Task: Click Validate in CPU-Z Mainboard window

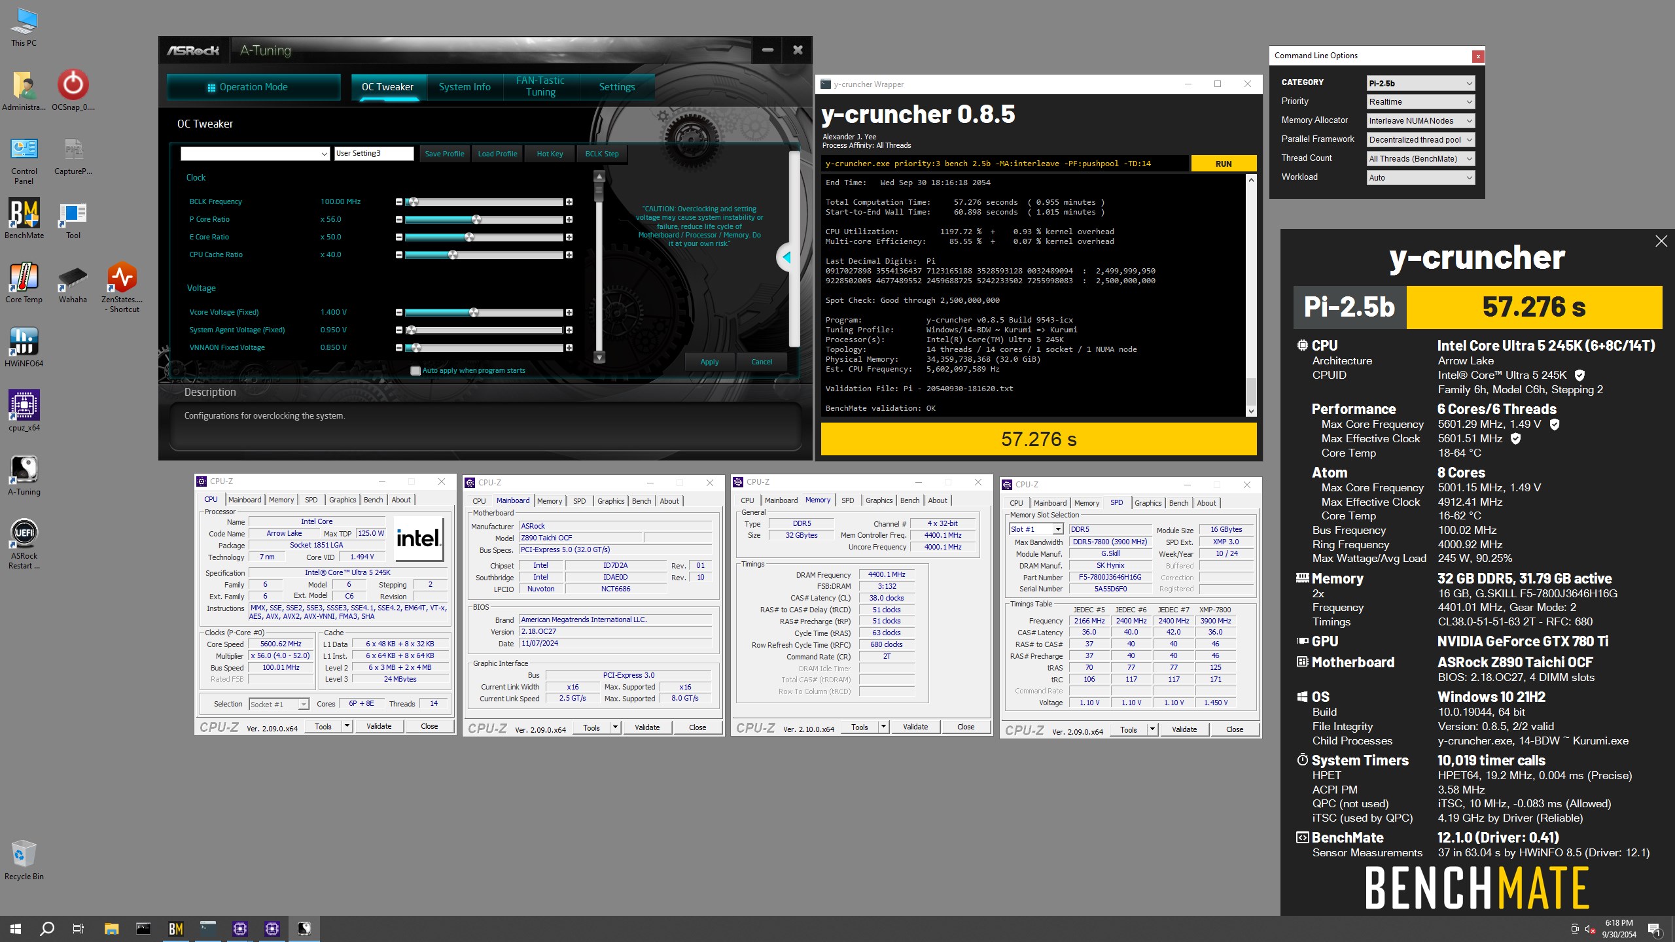Action: pos(647,727)
